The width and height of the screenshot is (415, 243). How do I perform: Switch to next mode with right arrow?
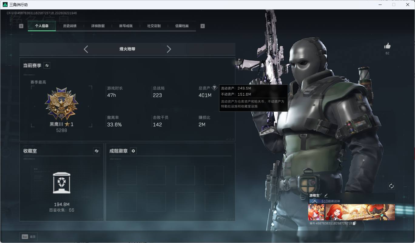[169, 49]
